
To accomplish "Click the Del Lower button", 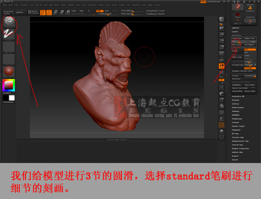I will pyautogui.click(x=237, y=45).
